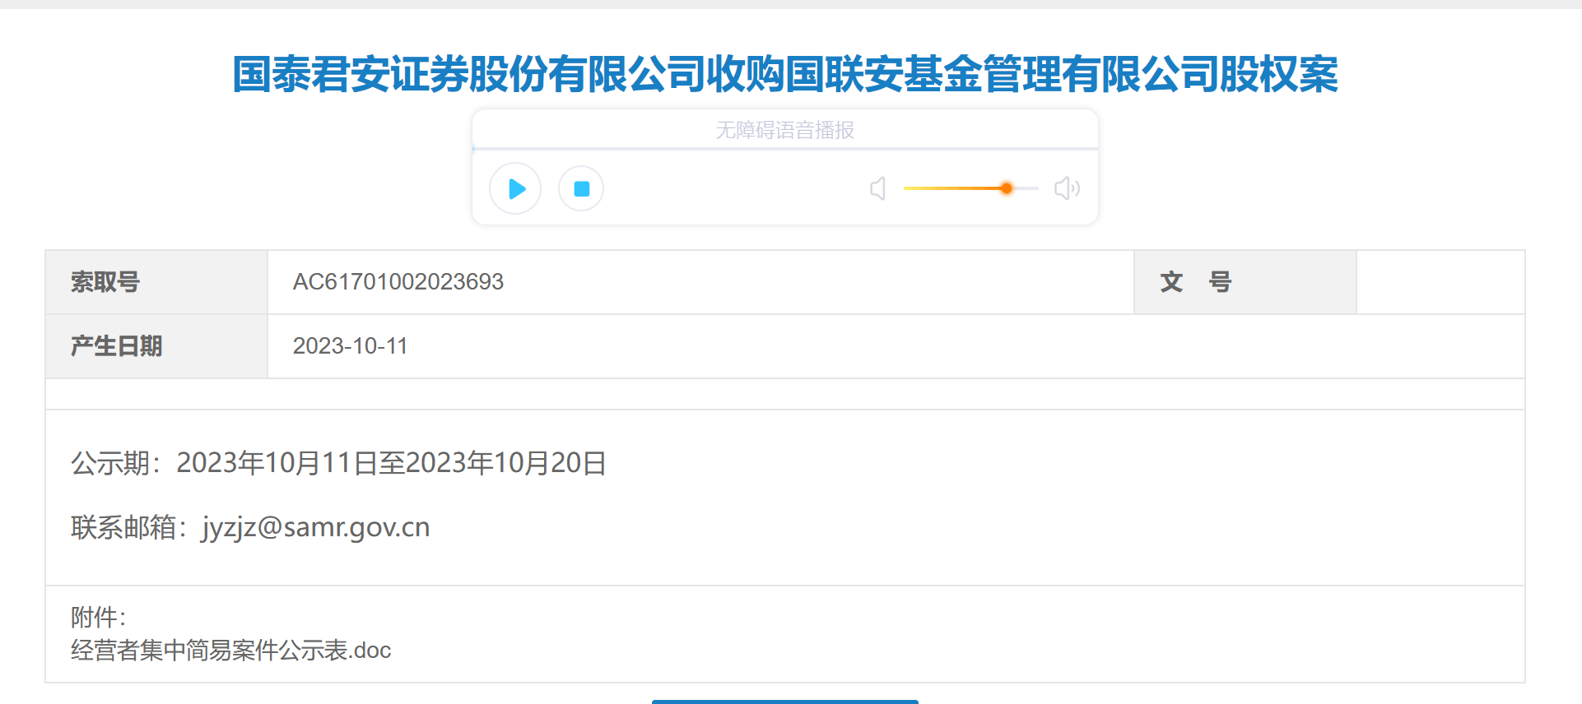Click the unfilled end of volume track
The height and width of the screenshot is (704, 1582).
pos(1026,188)
